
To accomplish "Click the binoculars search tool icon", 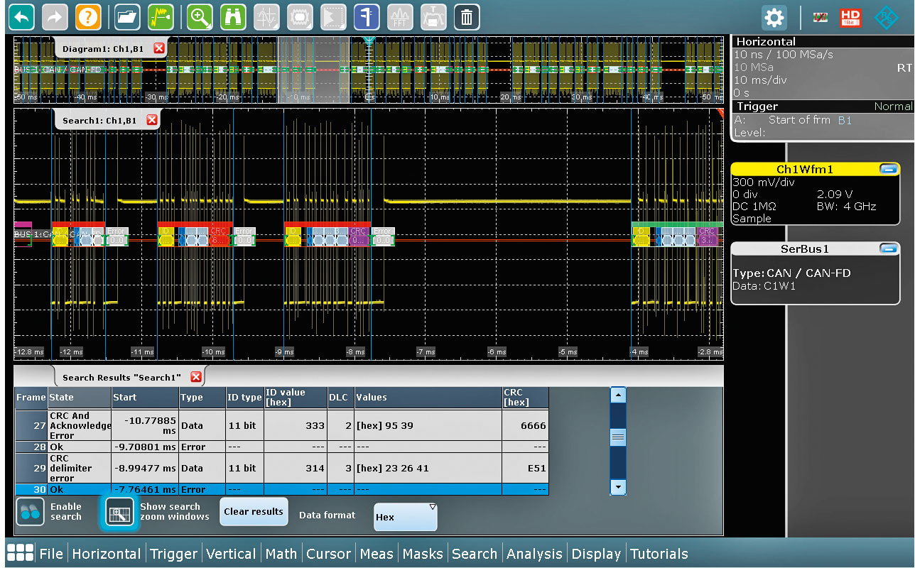I will (233, 16).
